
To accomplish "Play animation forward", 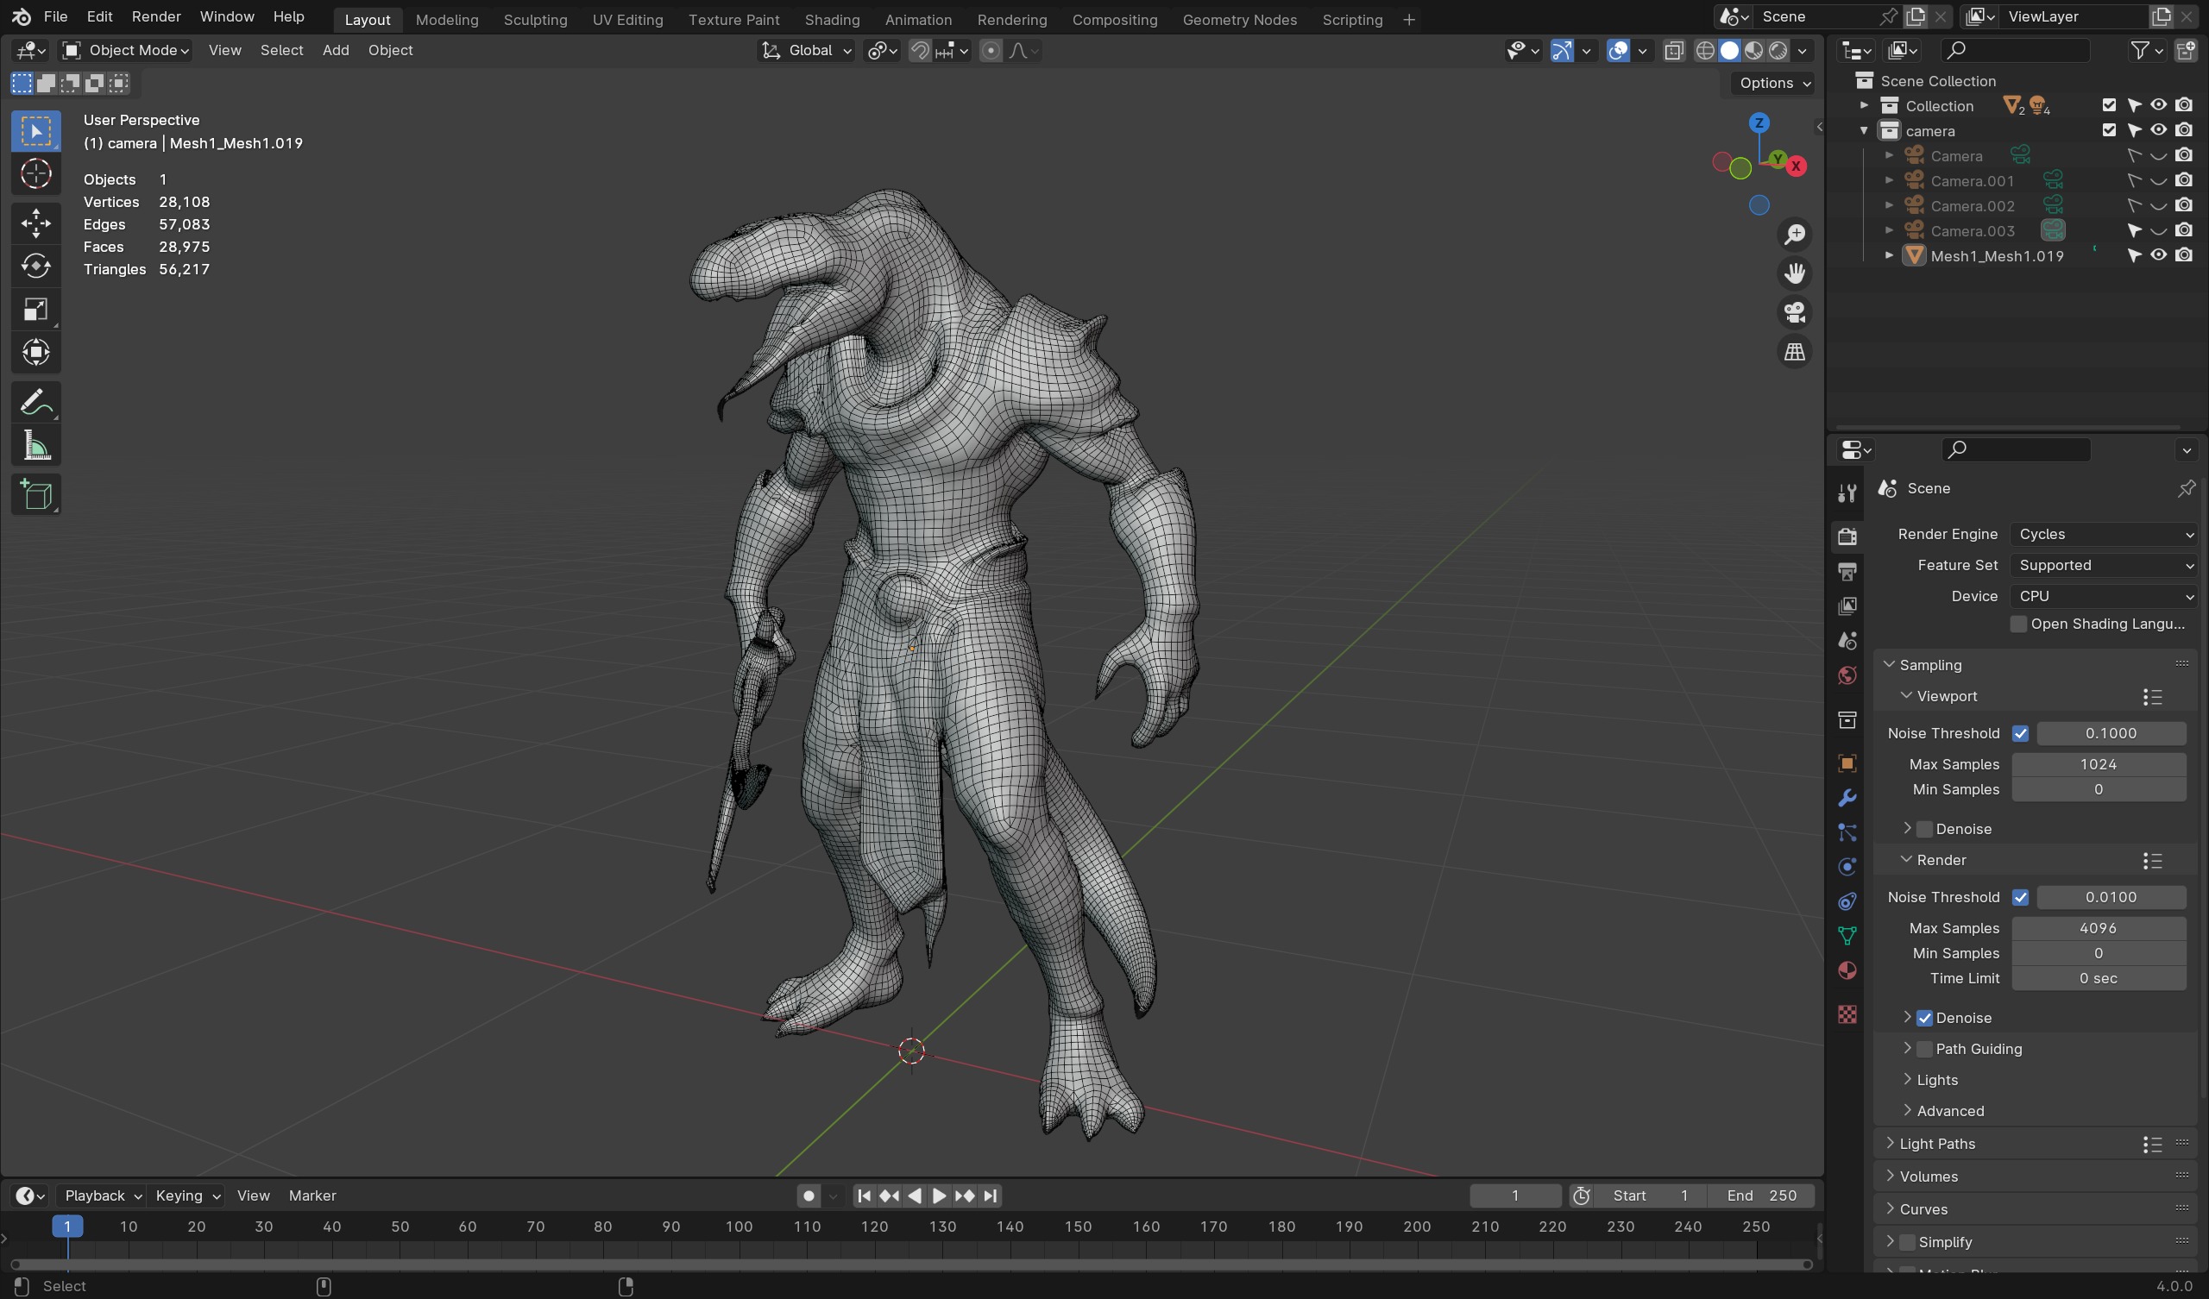I will (x=939, y=1195).
